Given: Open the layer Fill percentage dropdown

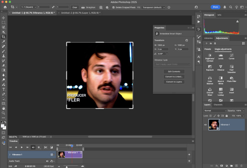Looking at the screenshot, I should (243, 116).
